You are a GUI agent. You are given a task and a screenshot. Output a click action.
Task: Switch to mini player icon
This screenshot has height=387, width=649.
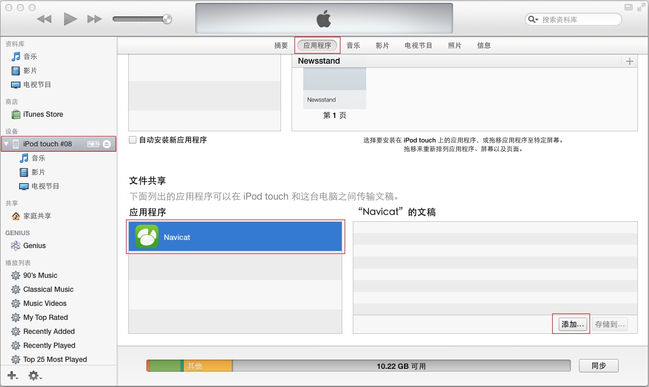[x=629, y=7]
